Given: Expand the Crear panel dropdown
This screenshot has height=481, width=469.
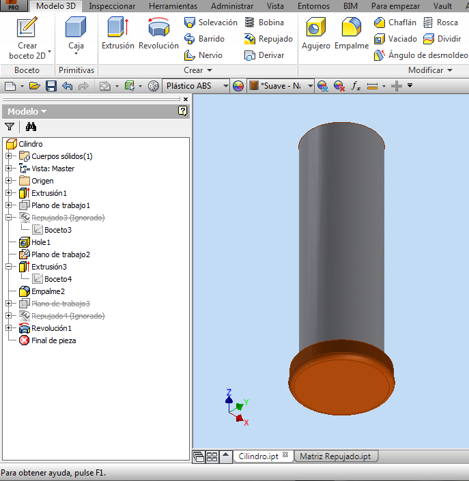Looking at the screenshot, I should (x=198, y=70).
